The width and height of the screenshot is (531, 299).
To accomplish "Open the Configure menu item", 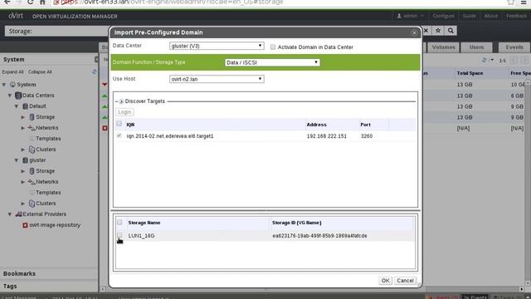I will [x=443, y=16].
